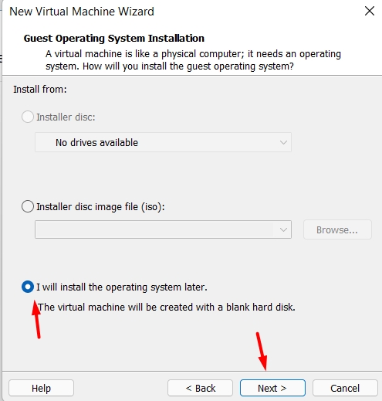Proceed with the Next > button

[272, 388]
